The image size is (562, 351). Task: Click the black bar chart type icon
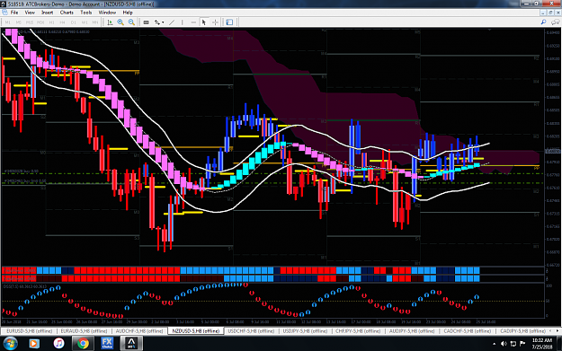pos(147,22)
